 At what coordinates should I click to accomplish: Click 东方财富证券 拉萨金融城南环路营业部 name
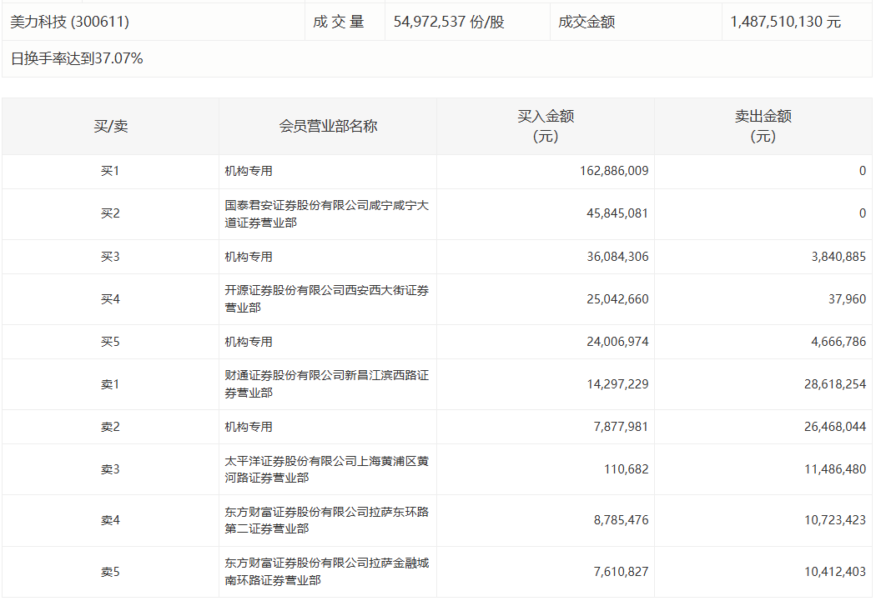(327, 572)
